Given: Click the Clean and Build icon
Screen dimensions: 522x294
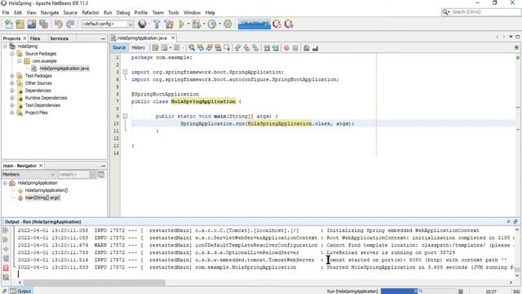Looking at the screenshot, I should click(x=169, y=24).
